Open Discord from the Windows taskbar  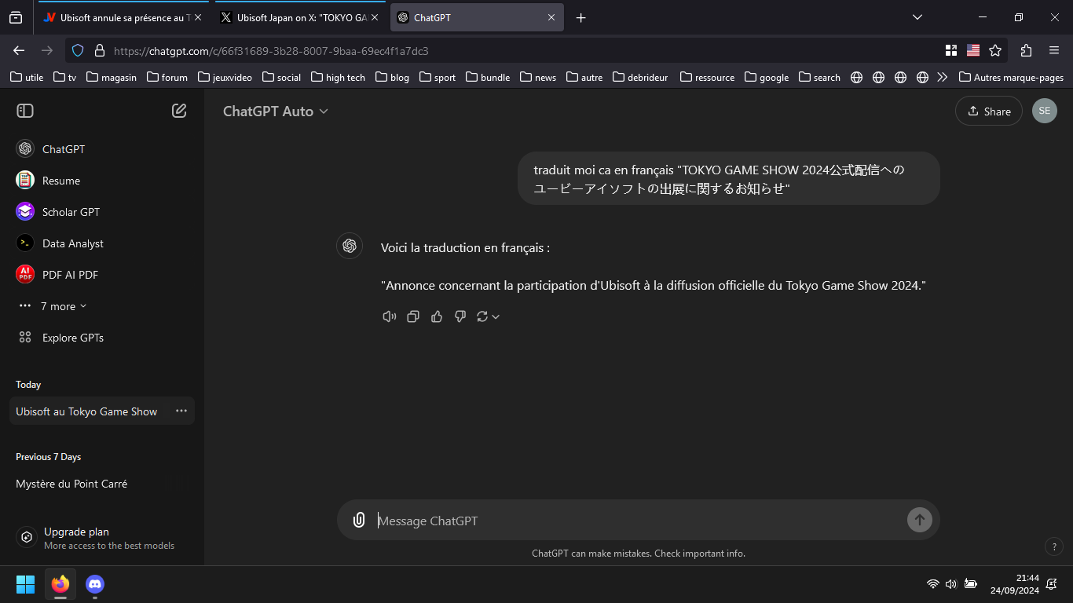95,584
